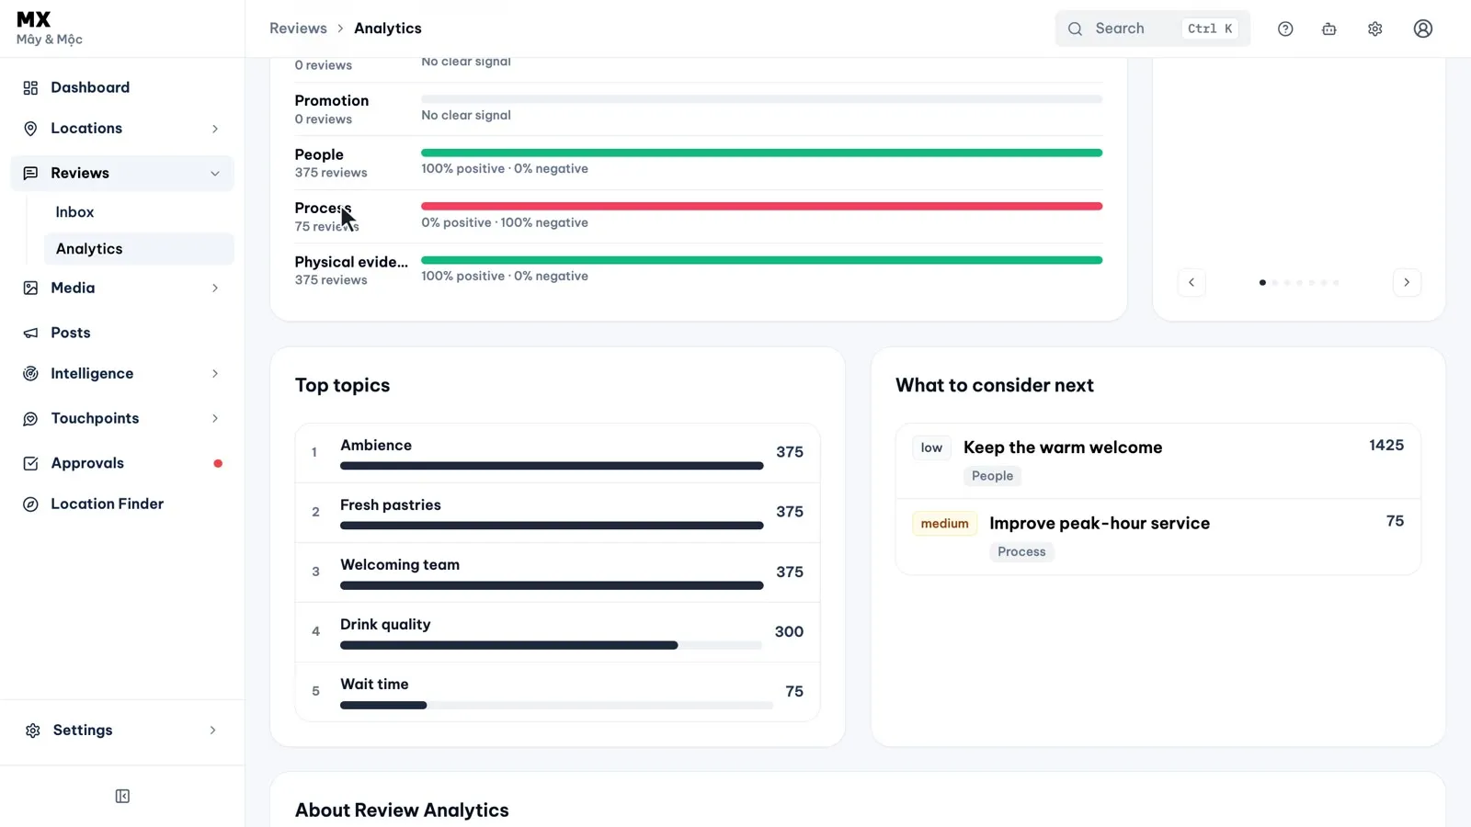Click the Locations pin icon

click(30, 129)
